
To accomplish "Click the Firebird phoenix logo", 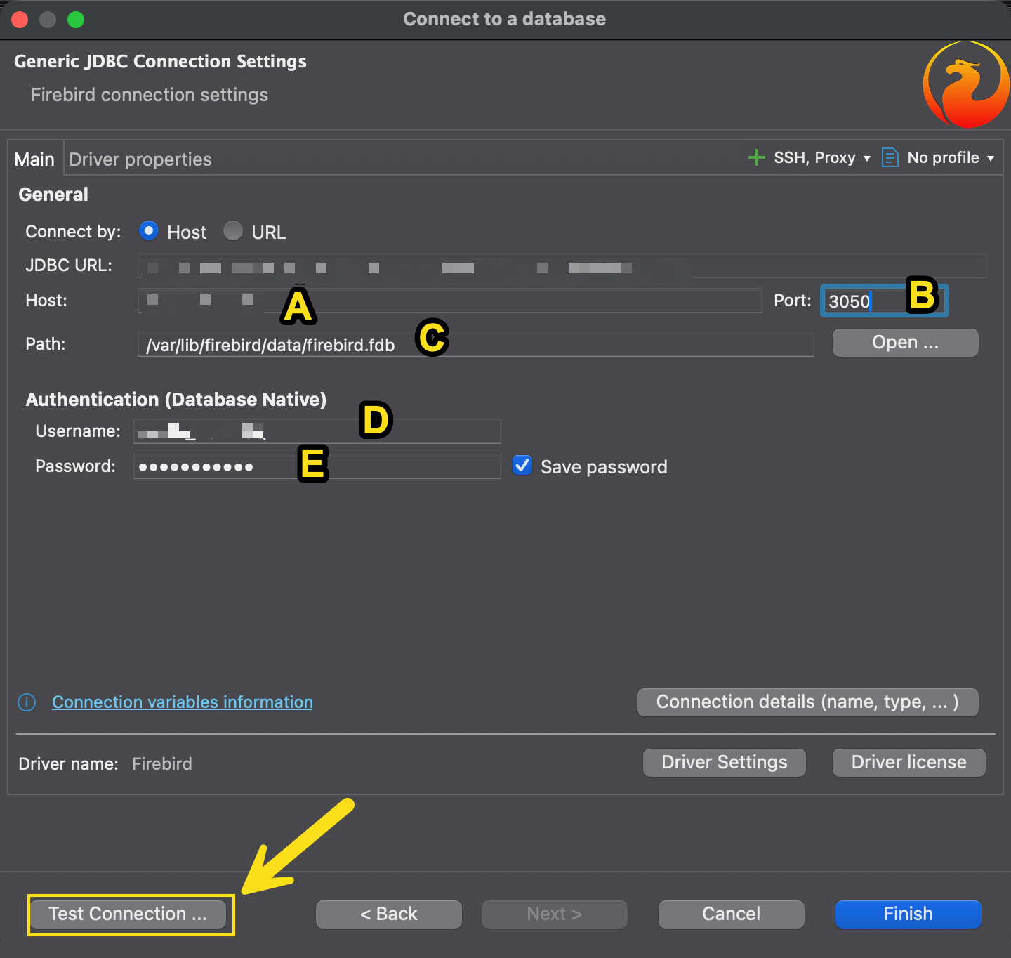I will (966, 85).
